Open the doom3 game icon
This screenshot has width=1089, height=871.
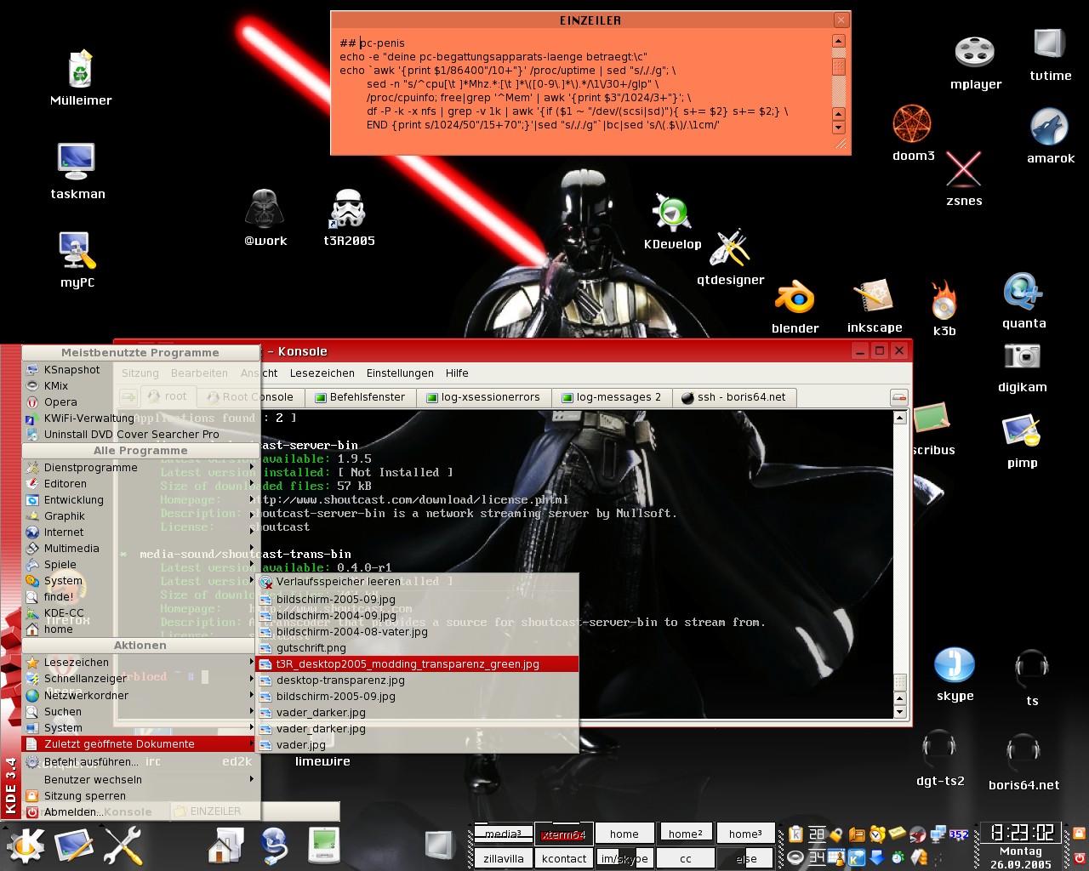(912, 125)
